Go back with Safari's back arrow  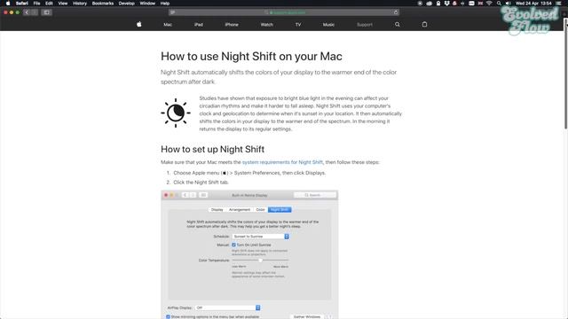coord(27,12)
